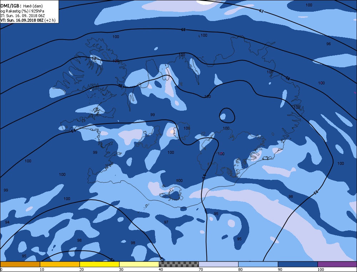Click the humidity value '94'
The image size is (357, 272).
pyautogui.click(x=7, y=222)
